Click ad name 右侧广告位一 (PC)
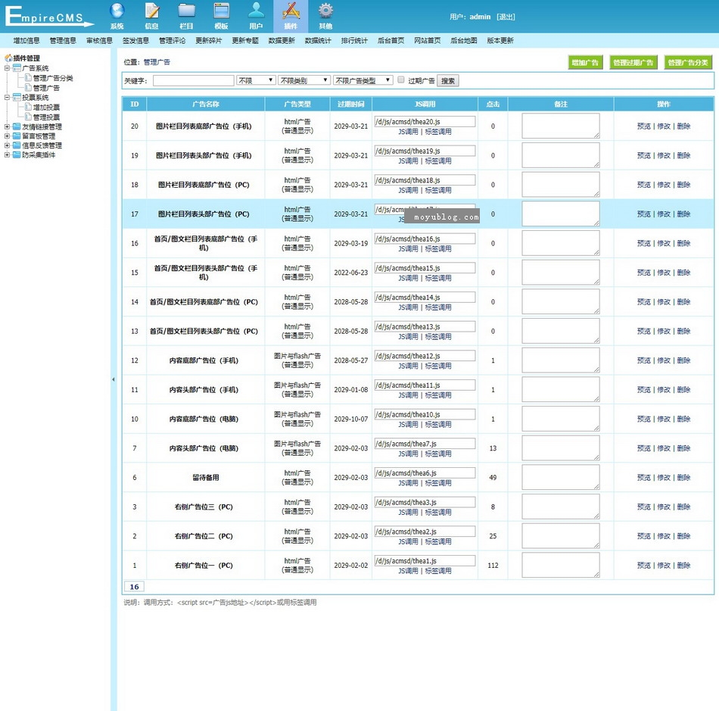Viewport: 719px width, 711px height. point(204,565)
